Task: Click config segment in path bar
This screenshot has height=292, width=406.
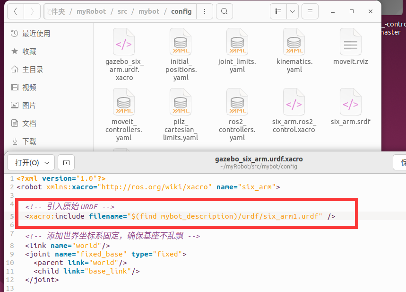Action: pos(181,11)
